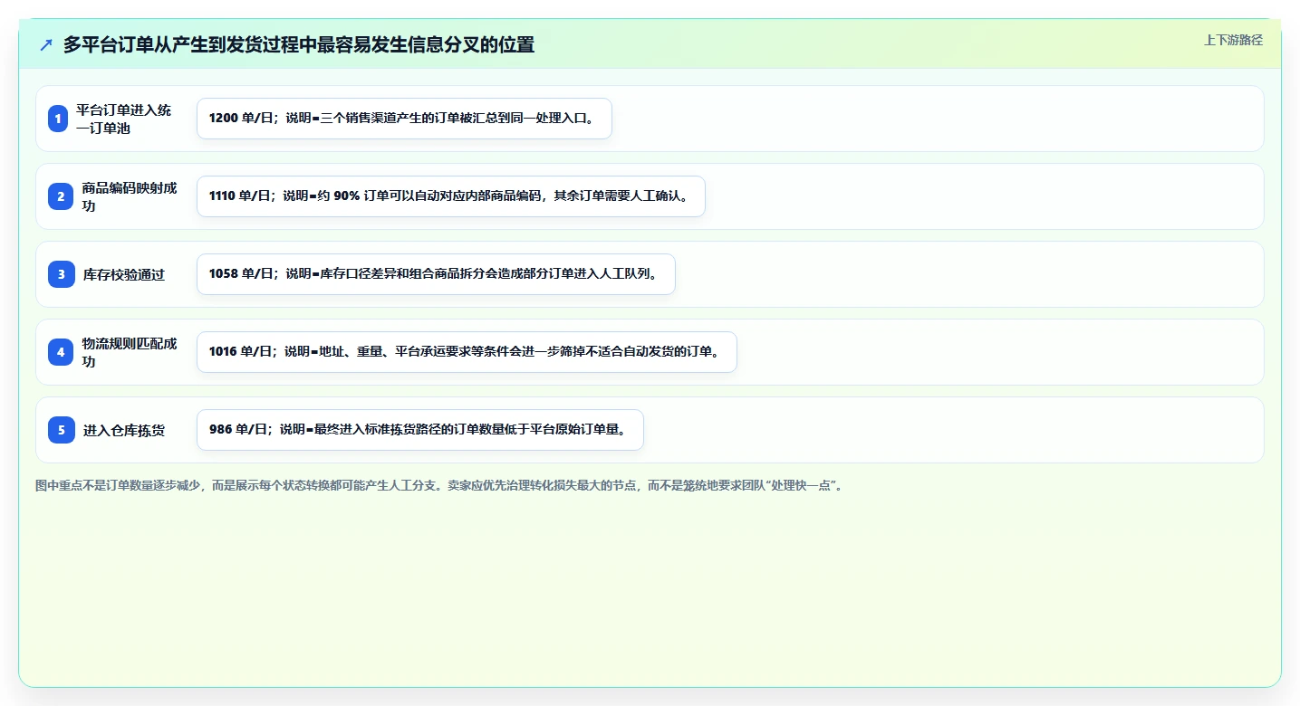Screen dimensions: 1300x706
Task: Click step number badge 4
Action: pyautogui.click(x=61, y=352)
